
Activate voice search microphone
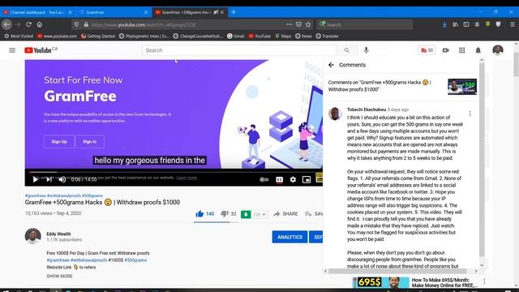[366, 50]
